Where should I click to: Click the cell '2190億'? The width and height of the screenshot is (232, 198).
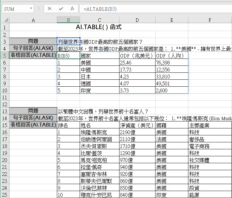[x=137, y=132]
